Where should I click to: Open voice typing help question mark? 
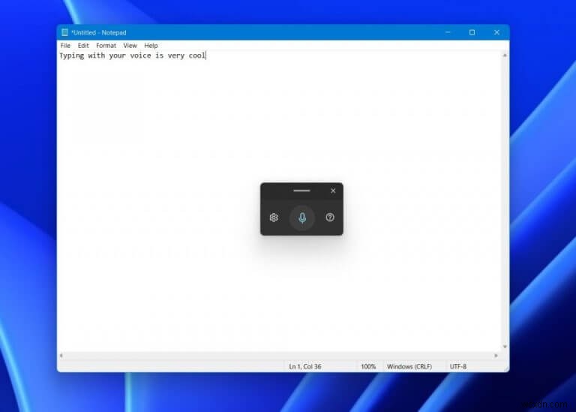click(x=330, y=217)
